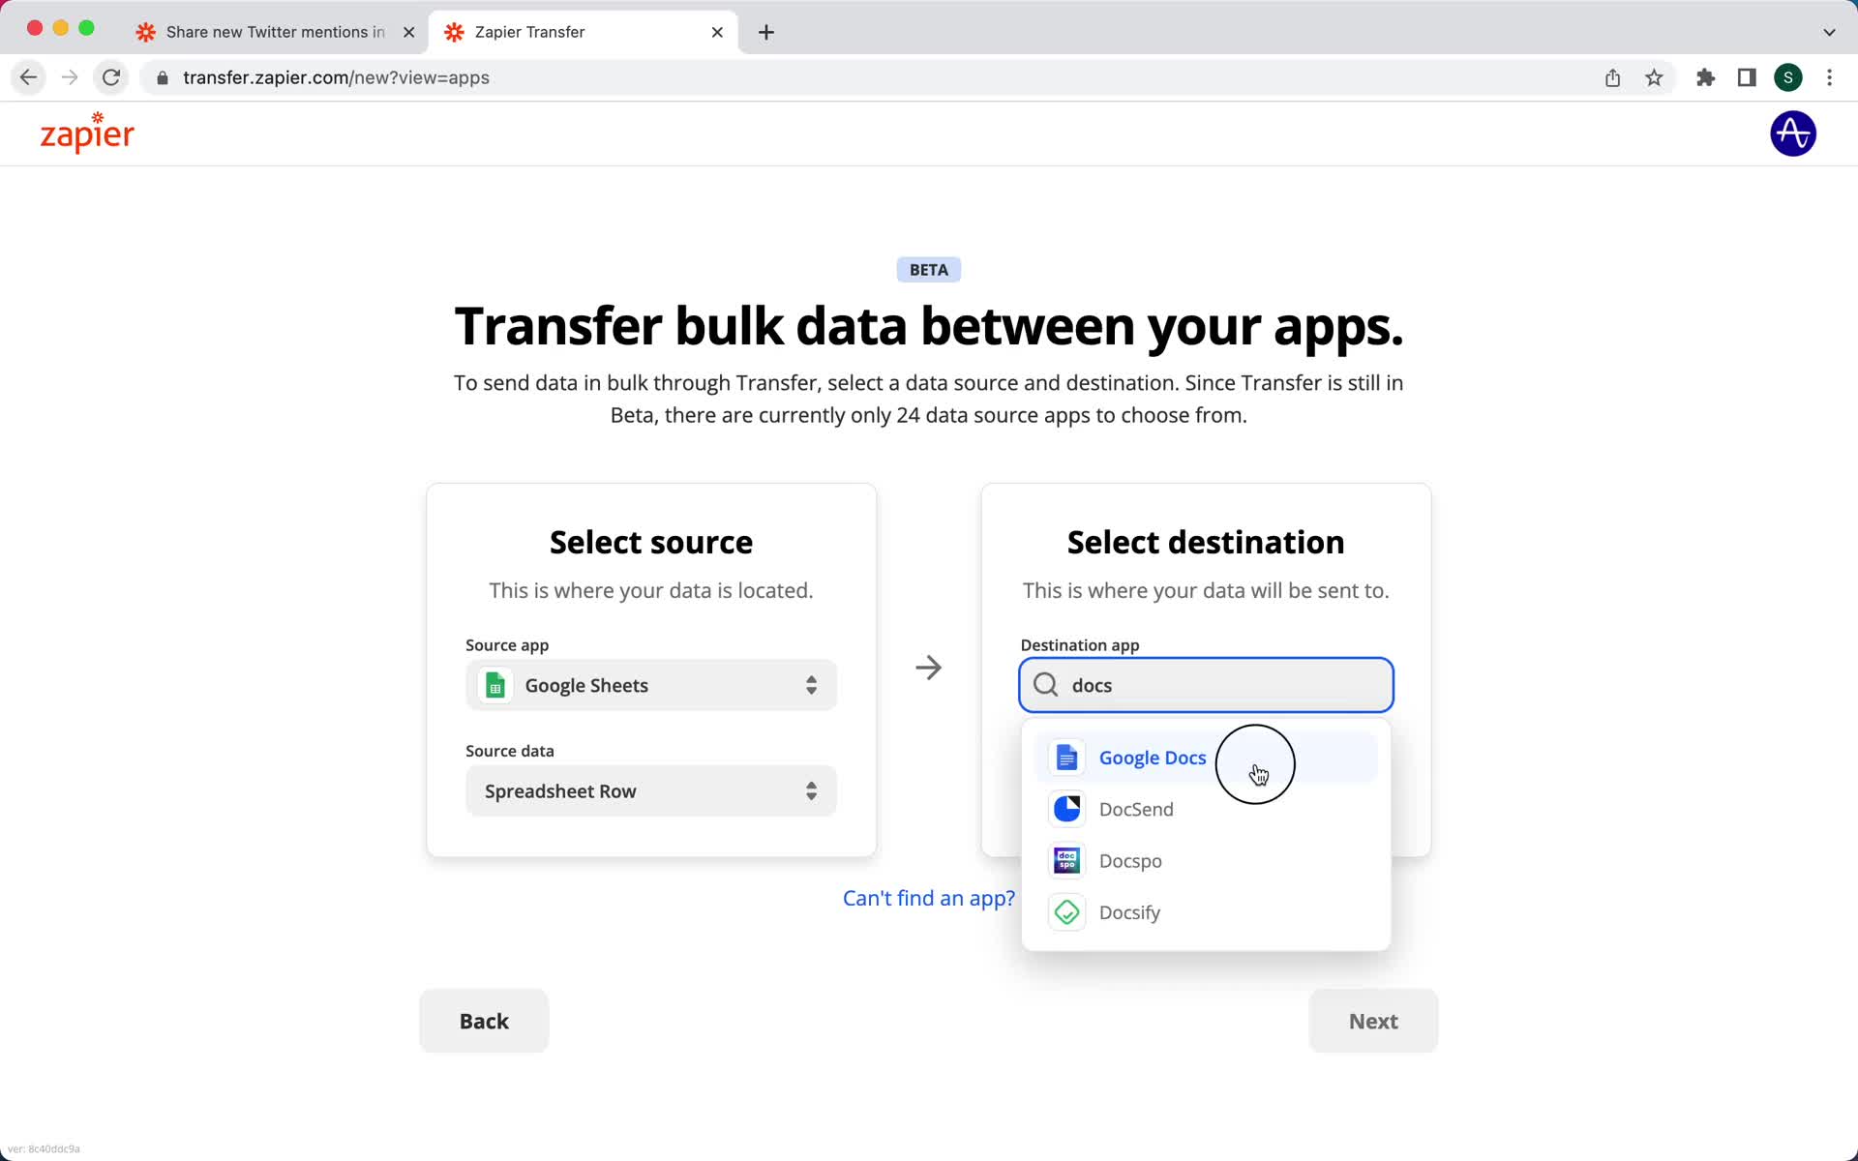Image resolution: width=1858 pixels, height=1161 pixels.
Task: Select Google Docs as destination app
Action: pos(1152,757)
